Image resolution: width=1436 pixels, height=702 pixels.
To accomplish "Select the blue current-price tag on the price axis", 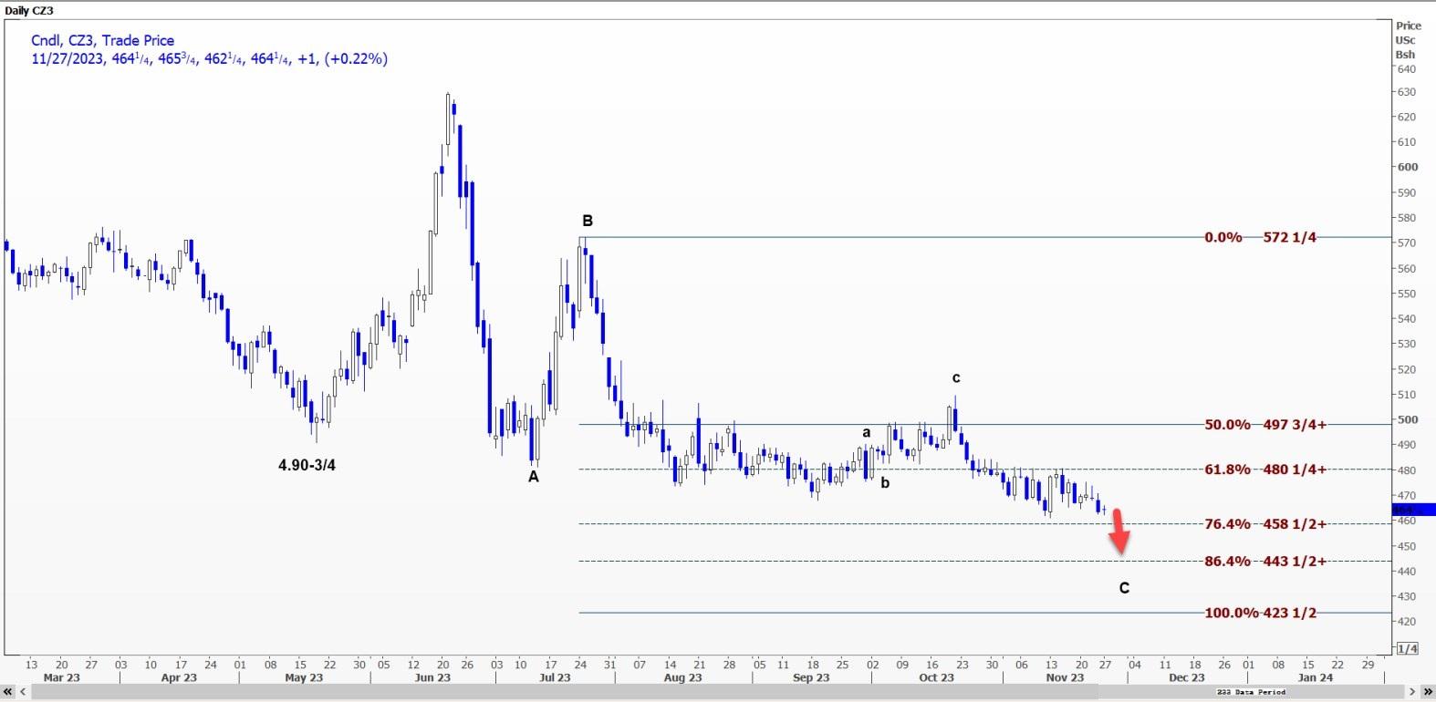I will [x=1414, y=510].
